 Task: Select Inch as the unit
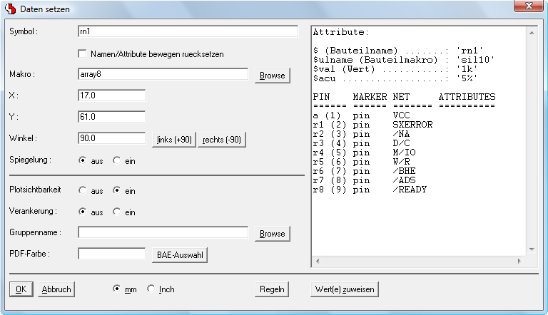pyautogui.click(x=151, y=289)
